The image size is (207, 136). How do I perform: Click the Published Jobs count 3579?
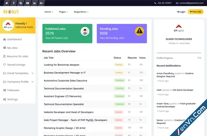50,33
